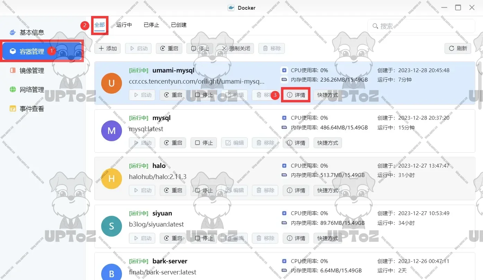Click the Docker whale icon in title bar
Image resolution: width=483 pixels, height=280 pixels.
click(231, 8)
